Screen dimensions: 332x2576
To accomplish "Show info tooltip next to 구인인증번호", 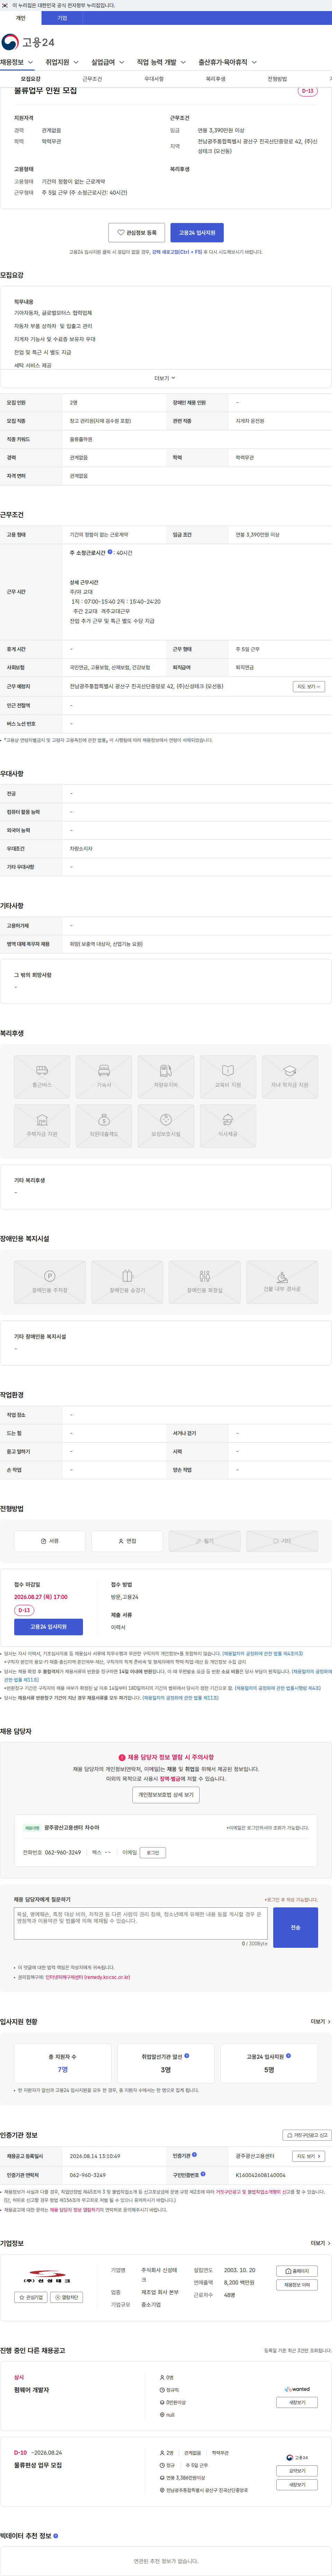I will tap(203, 2174).
